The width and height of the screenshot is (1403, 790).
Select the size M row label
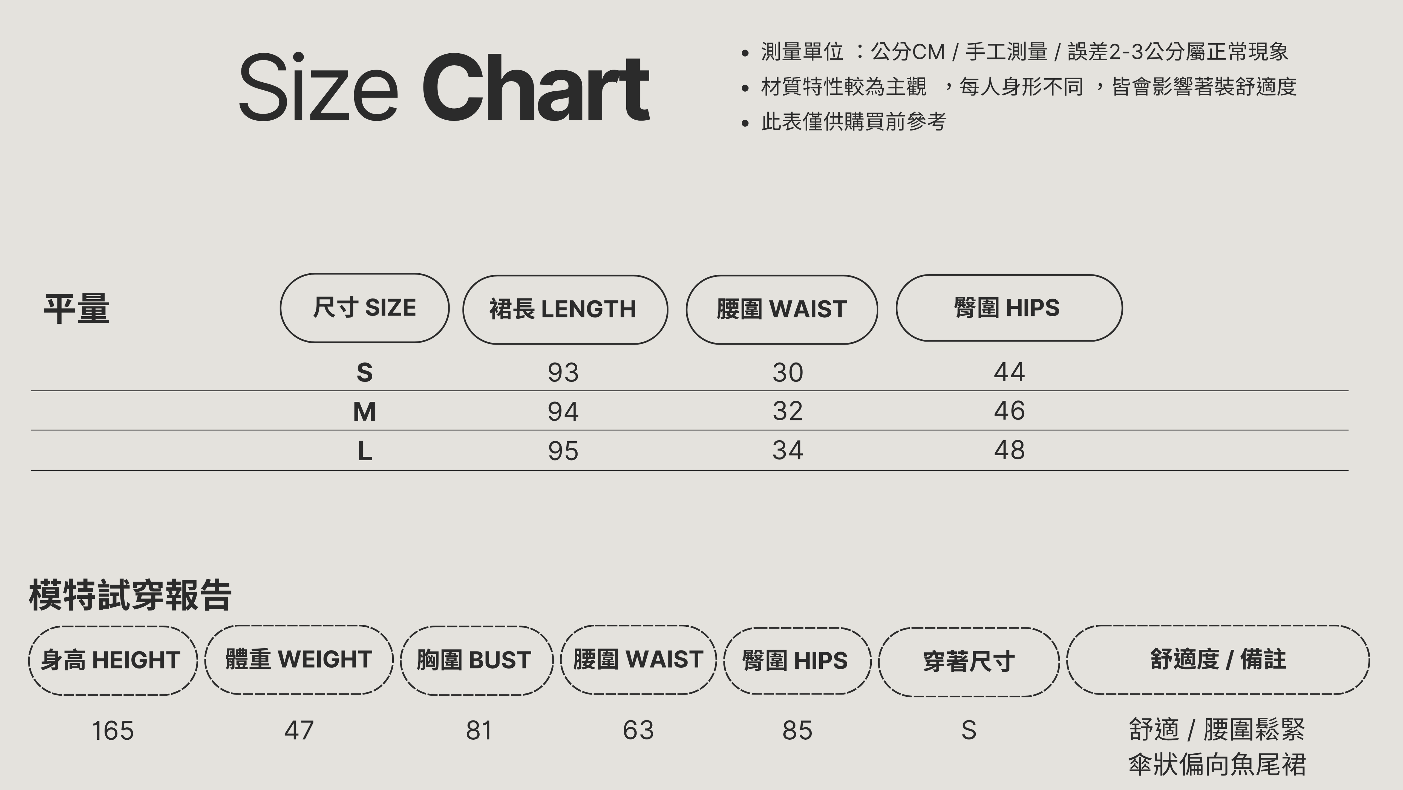(x=364, y=412)
